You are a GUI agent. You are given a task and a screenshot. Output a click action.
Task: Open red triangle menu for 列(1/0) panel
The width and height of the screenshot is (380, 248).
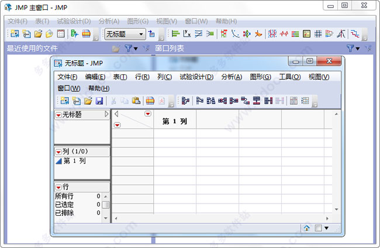coord(58,152)
